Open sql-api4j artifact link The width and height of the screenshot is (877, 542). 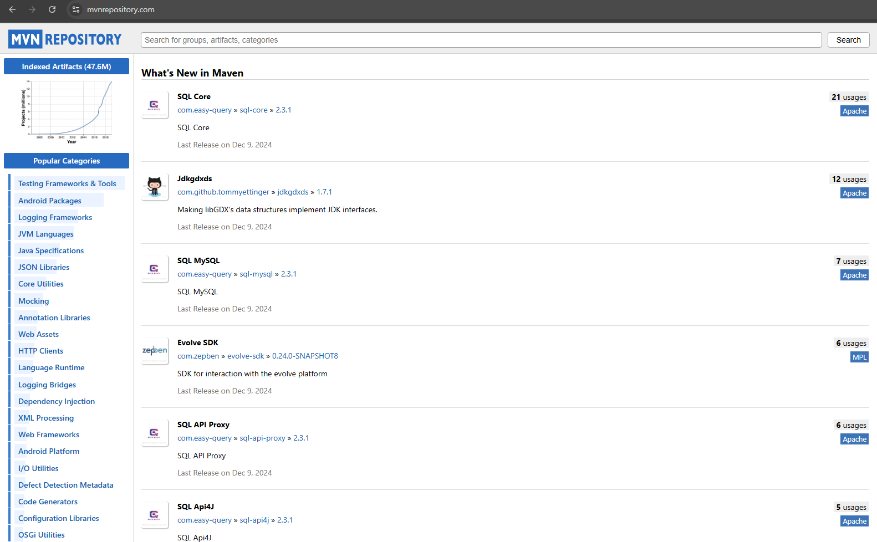tap(254, 520)
